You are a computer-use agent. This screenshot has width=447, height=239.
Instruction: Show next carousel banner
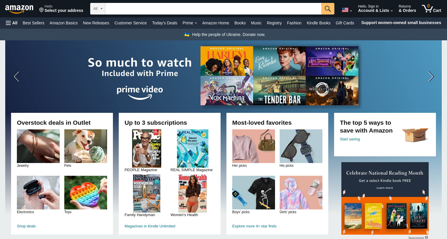(x=431, y=77)
